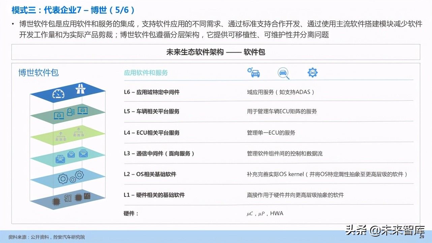The width and height of the screenshot is (432, 243).
Task: Click the header 未来生态软件架构 —— 软件包
Action: pos(216,52)
